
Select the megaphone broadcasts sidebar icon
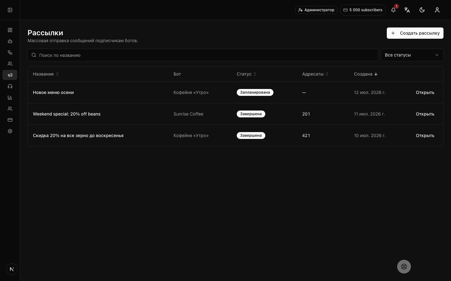pos(10,75)
